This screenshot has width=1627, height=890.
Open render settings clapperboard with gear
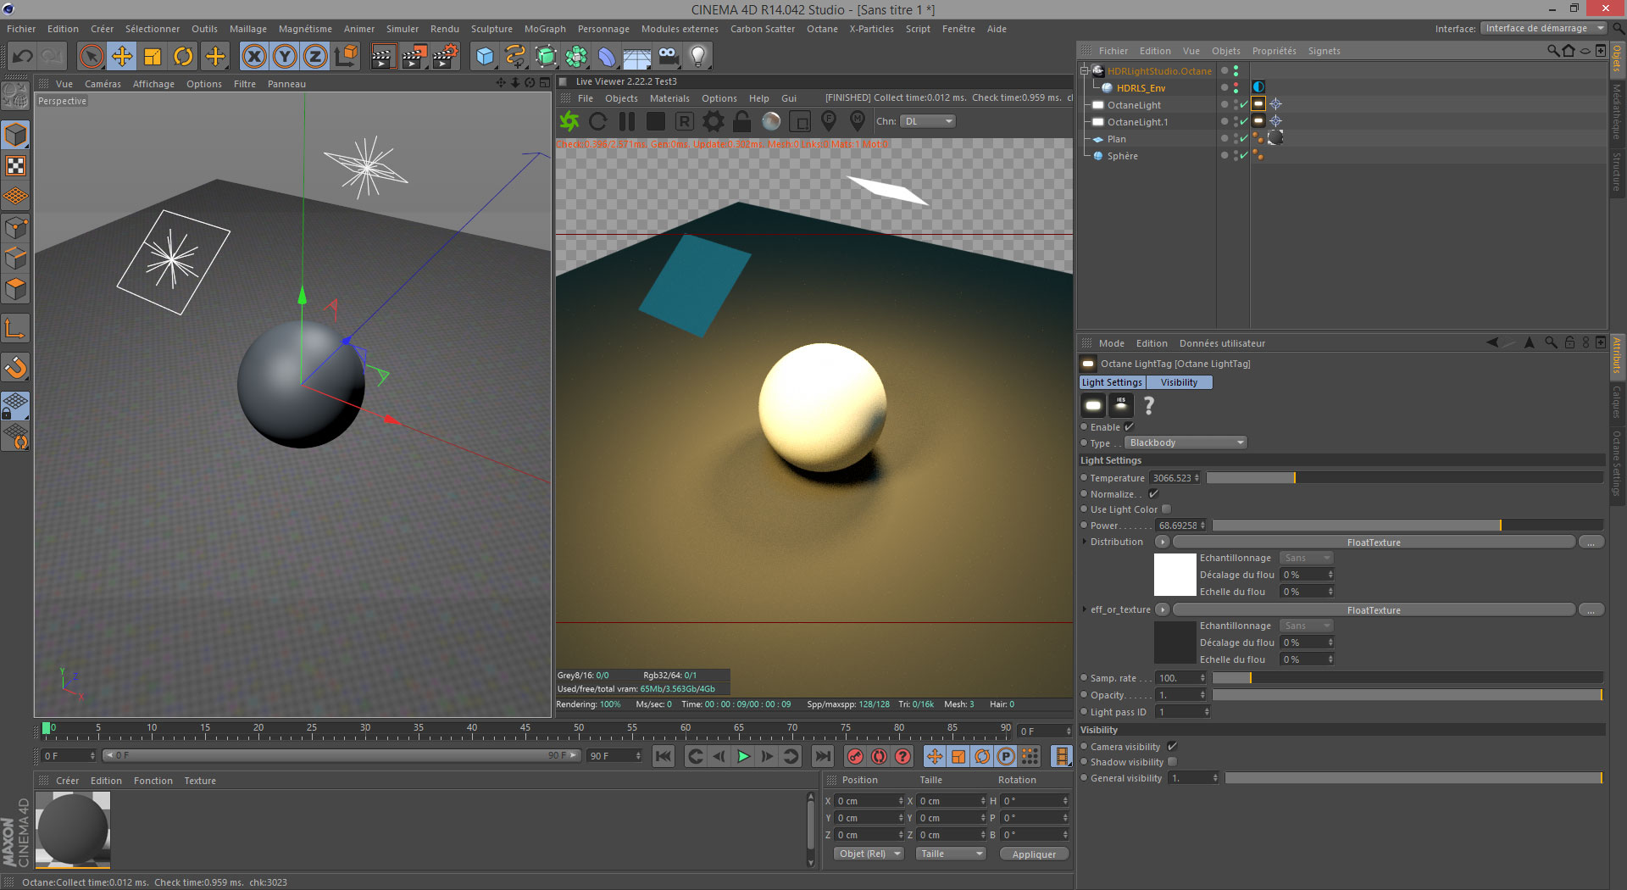pyautogui.click(x=446, y=57)
